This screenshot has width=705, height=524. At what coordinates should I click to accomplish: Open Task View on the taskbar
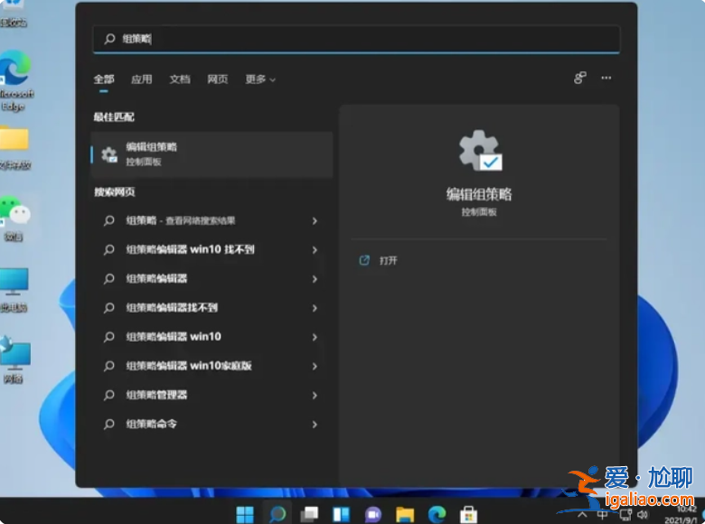tap(309, 514)
